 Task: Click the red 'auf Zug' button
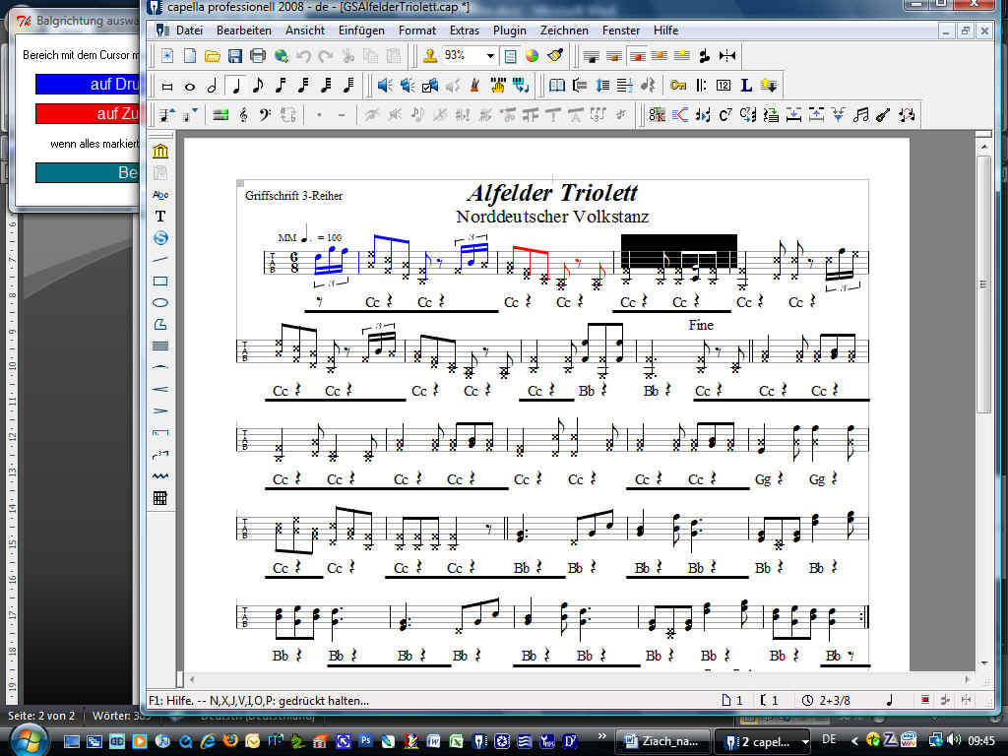[89, 114]
